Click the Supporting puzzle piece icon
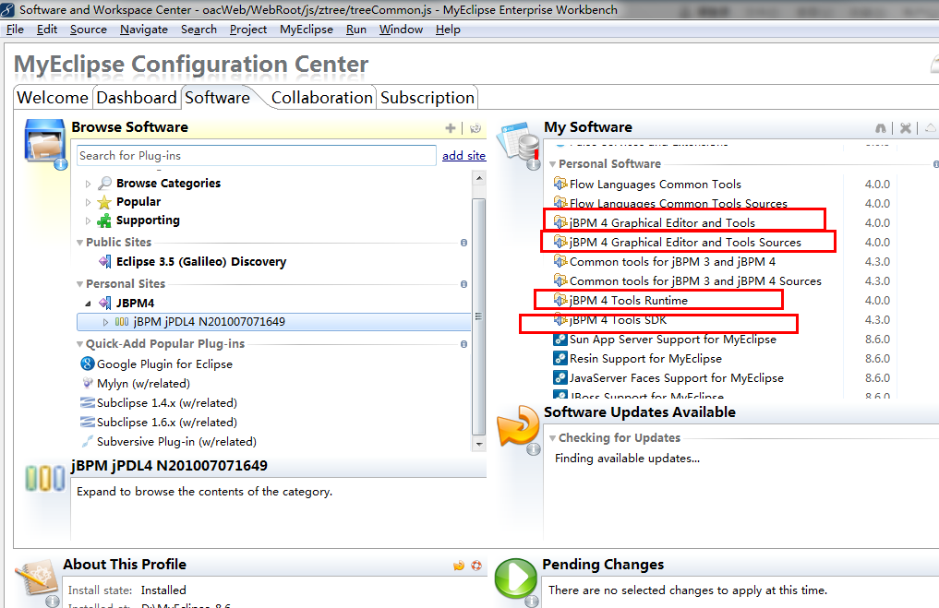Screen dimensions: 939x608 point(104,221)
